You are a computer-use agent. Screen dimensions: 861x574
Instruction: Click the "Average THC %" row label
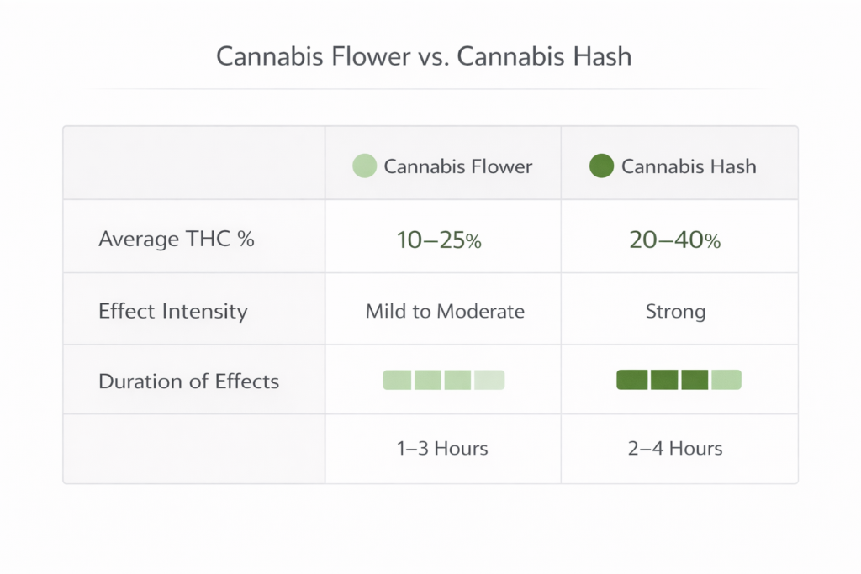pos(176,240)
